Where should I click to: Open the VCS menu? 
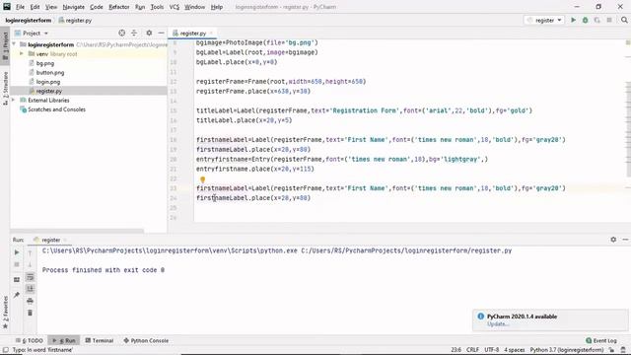[175, 7]
